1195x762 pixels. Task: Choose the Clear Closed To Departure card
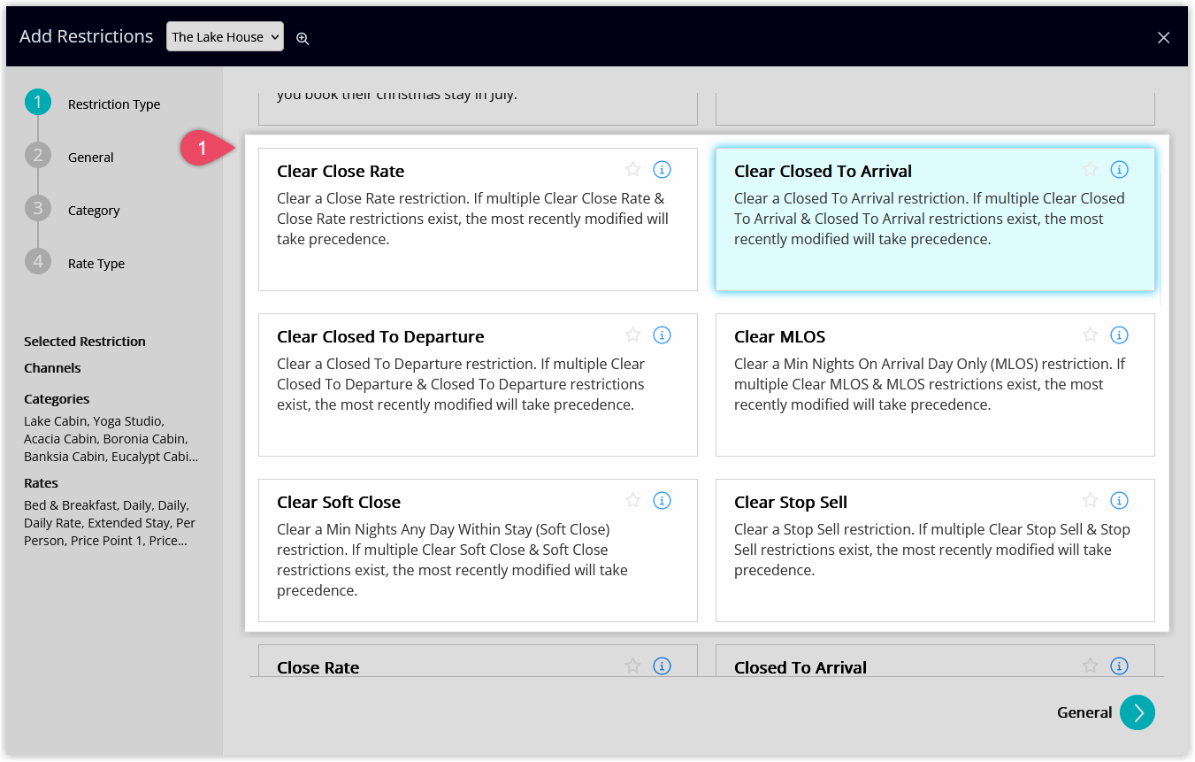[x=478, y=385]
